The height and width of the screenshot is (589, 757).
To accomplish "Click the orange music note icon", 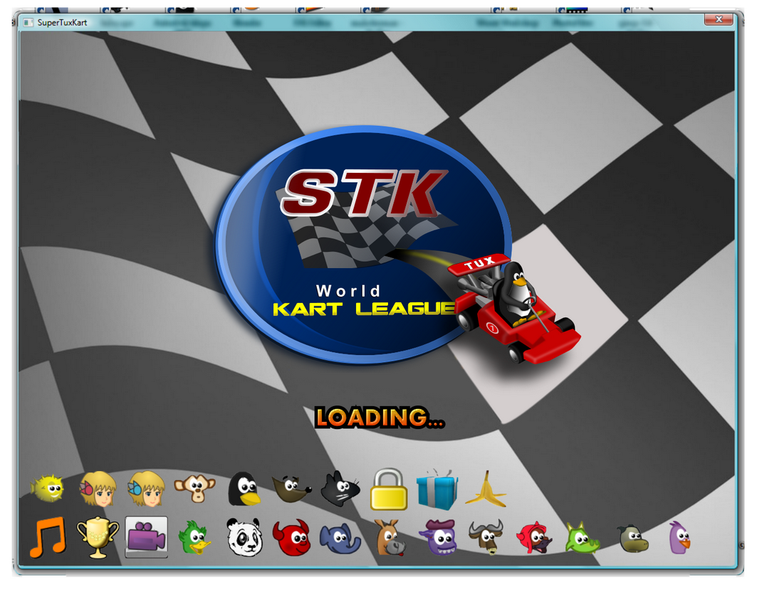I will pyautogui.click(x=48, y=537).
